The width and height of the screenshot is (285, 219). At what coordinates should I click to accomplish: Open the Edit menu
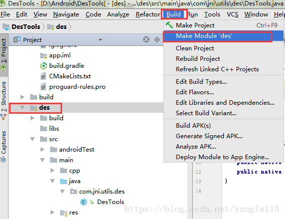point(22,14)
